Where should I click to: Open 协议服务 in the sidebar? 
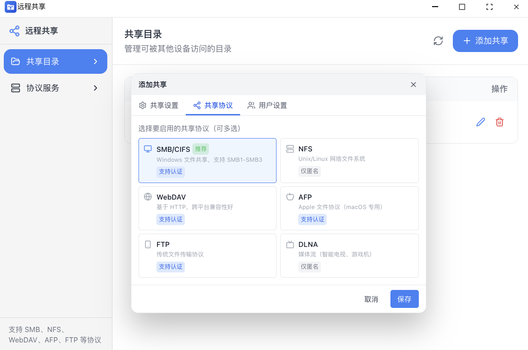[x=56, y=88]
